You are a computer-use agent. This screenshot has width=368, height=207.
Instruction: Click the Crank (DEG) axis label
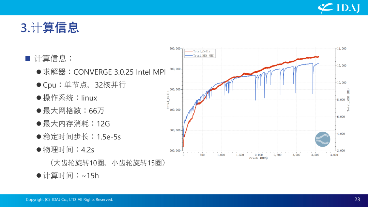258,158
